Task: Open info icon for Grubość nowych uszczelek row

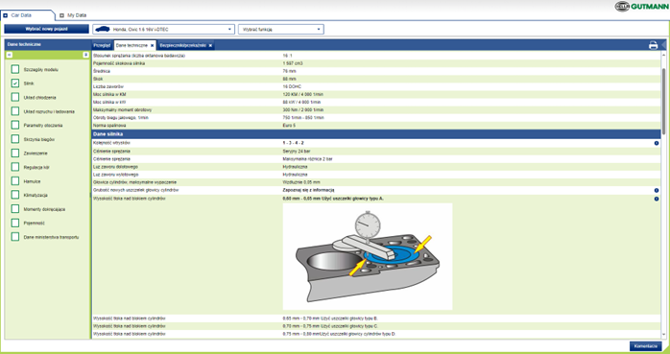Action: pos(657,191)
